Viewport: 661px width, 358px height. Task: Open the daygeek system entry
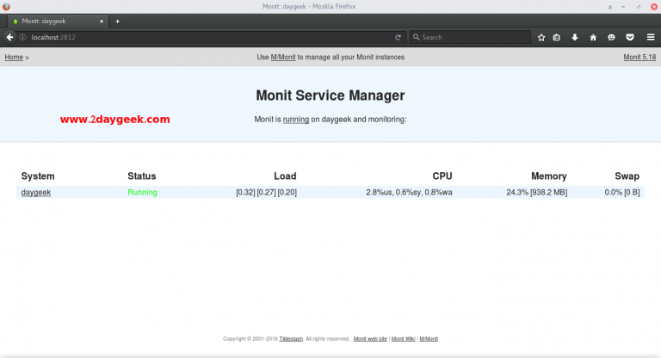pos(36,192)
